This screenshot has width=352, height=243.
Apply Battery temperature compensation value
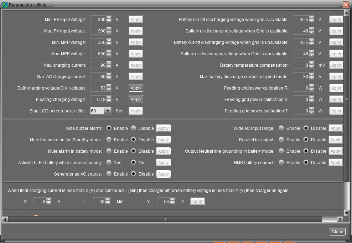pyautogui.click(x=336, y=65)
